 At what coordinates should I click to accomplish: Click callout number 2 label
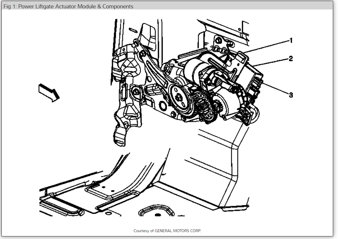pyautogui.click(x=291, y=59)
